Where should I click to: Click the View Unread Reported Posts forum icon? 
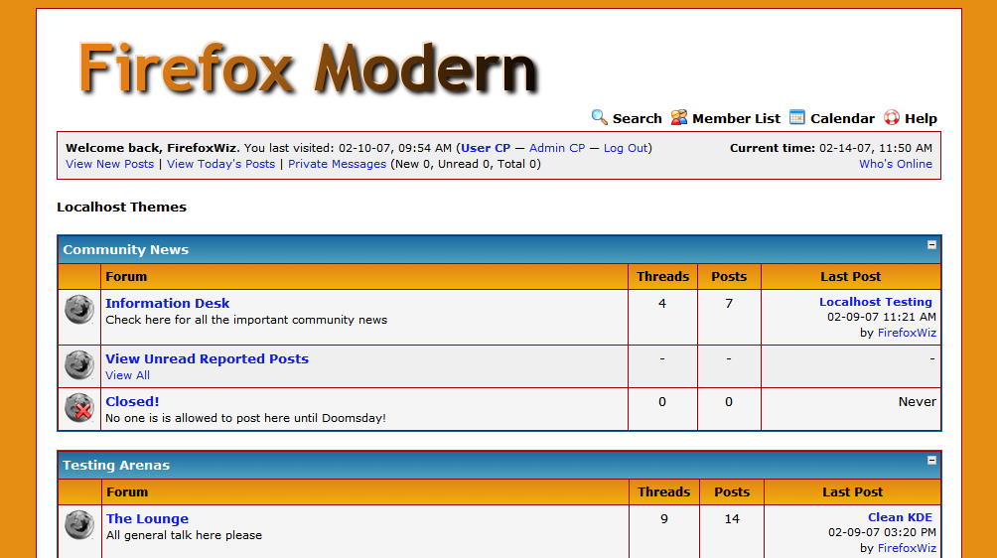(79, 365)
